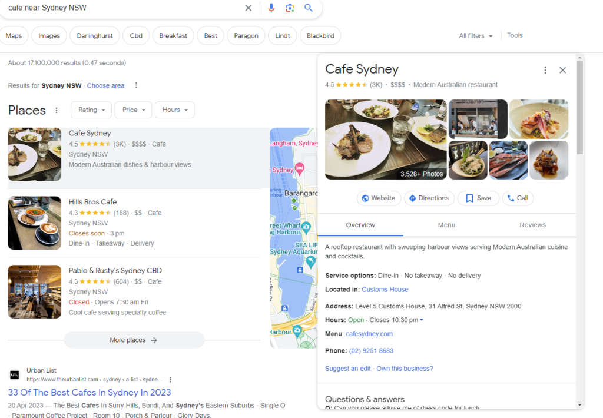Click the blue magnifying glass search icon

point(309,8)
